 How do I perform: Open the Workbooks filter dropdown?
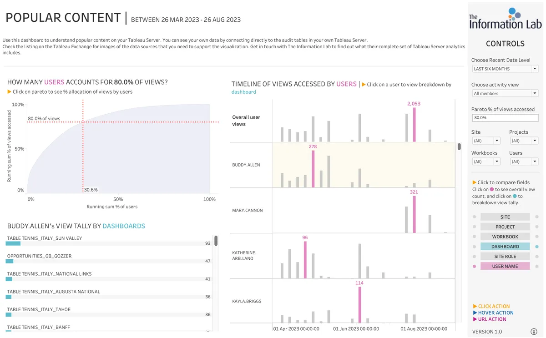coord(486,161)
